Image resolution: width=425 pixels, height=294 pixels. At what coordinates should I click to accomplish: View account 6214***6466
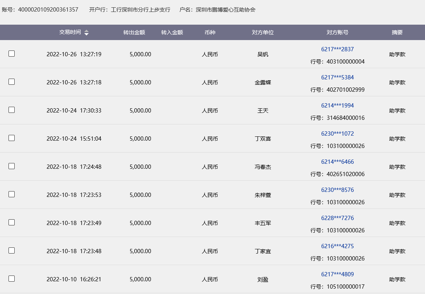[337, 162]
